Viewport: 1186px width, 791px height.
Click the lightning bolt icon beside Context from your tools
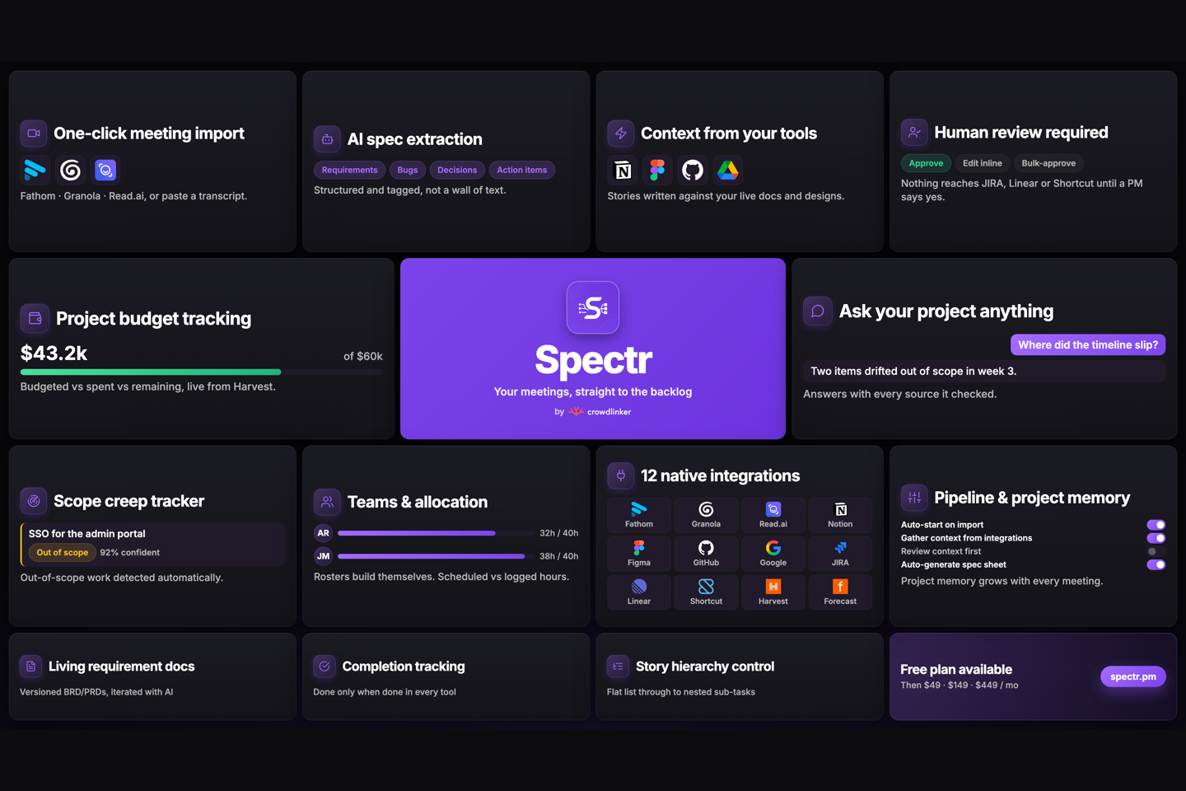[621, 133]
